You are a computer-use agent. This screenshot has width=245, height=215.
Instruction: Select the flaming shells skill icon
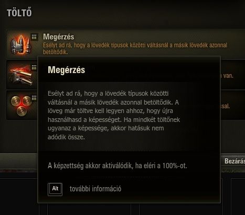(x=20, y=75)
